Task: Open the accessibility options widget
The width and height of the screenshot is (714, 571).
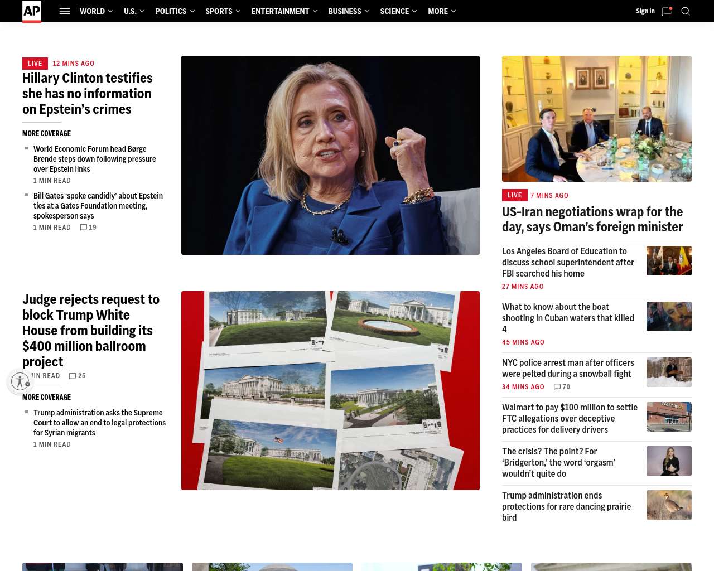Action: pos(21,381)
